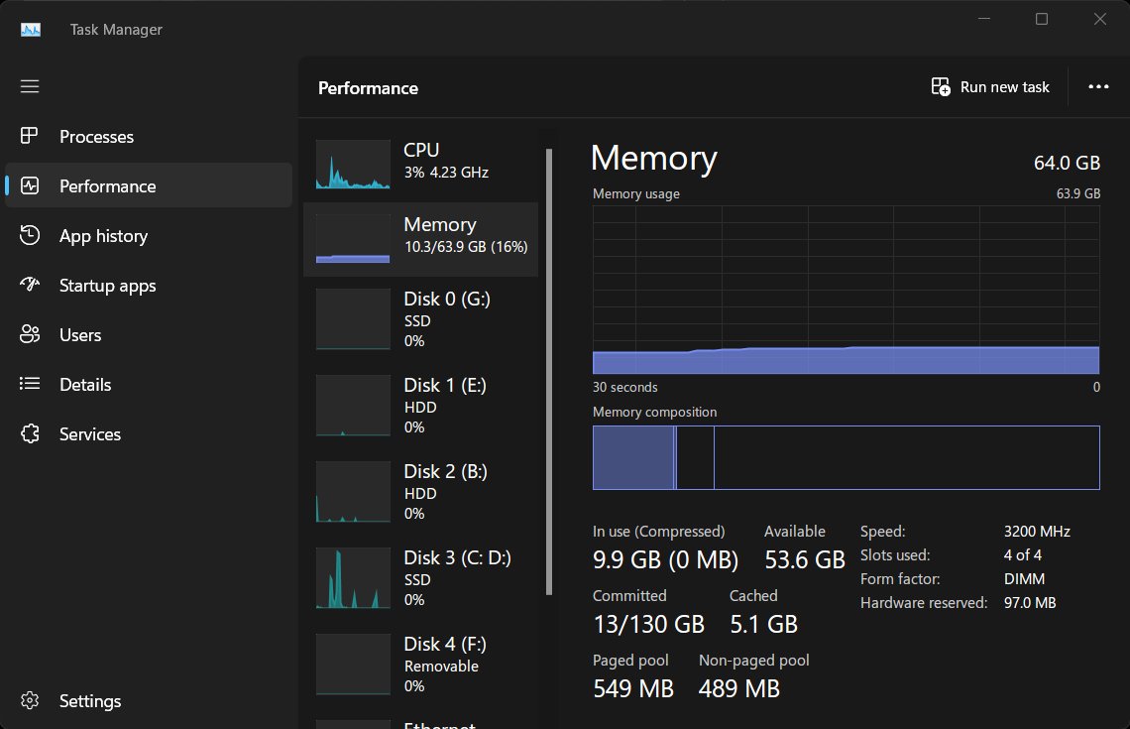Viewport: 1130px width, 729px height.
Task: Click the 64.0 GB total memory value
Action: pyautogui.click(x=1067, y=163)
